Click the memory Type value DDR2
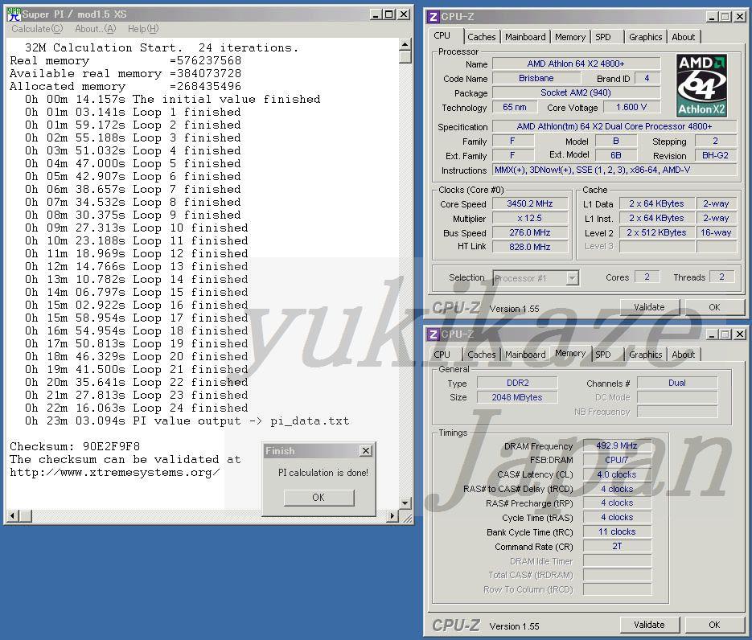This screenshot has height=640, width=752. coord(517,383)
